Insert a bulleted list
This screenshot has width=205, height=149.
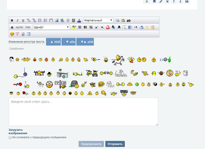pyautogui.click(x=40, y=20)
